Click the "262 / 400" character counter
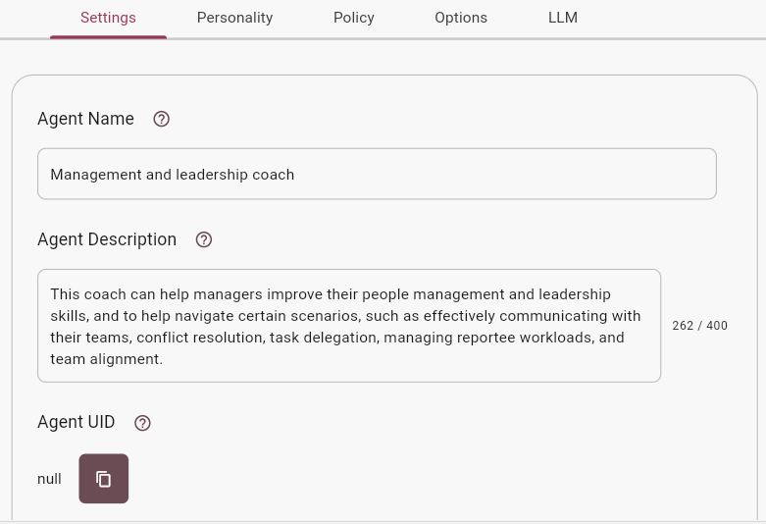The image size is (766, 524). coord(699,326)
